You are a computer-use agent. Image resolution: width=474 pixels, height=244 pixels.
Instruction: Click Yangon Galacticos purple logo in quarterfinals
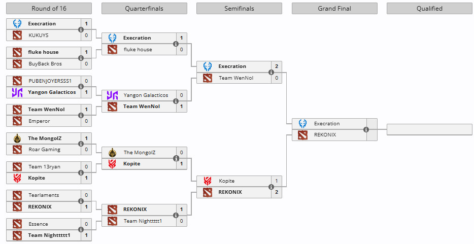(112, 95)
